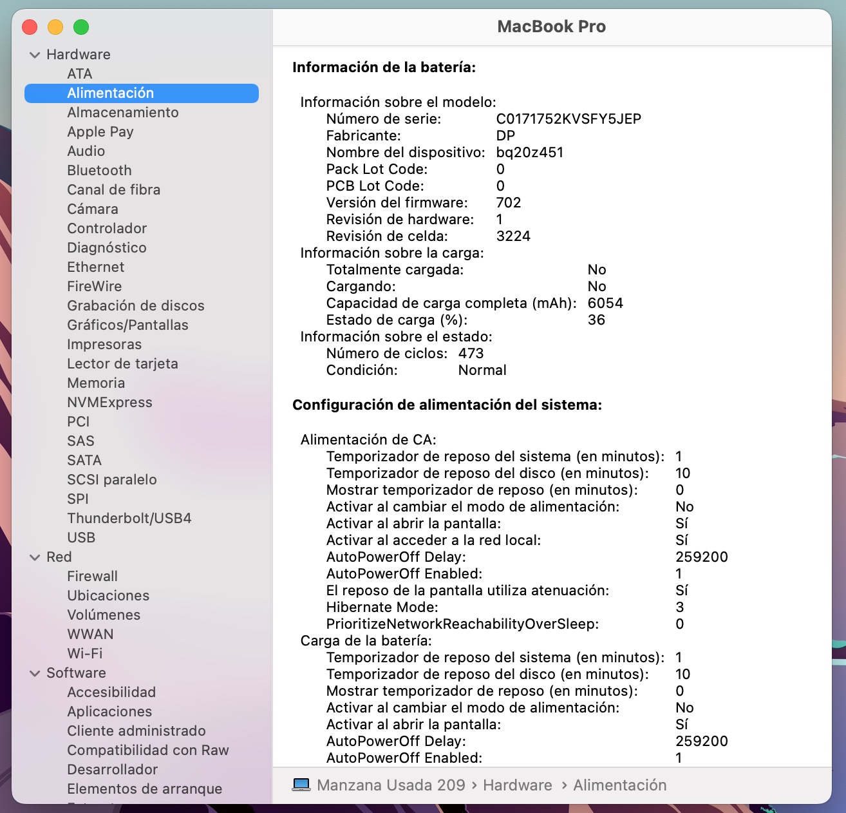Click the green zoom window button
This screenshot has height=813, width=846.
81,27
